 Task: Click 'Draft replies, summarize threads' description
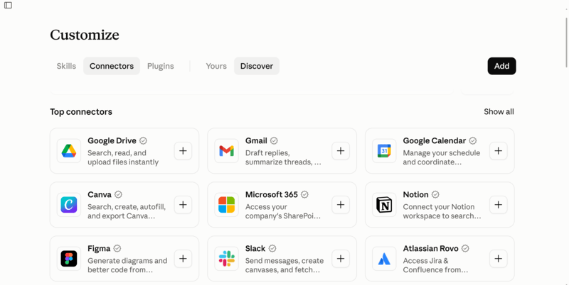[283, 157]
